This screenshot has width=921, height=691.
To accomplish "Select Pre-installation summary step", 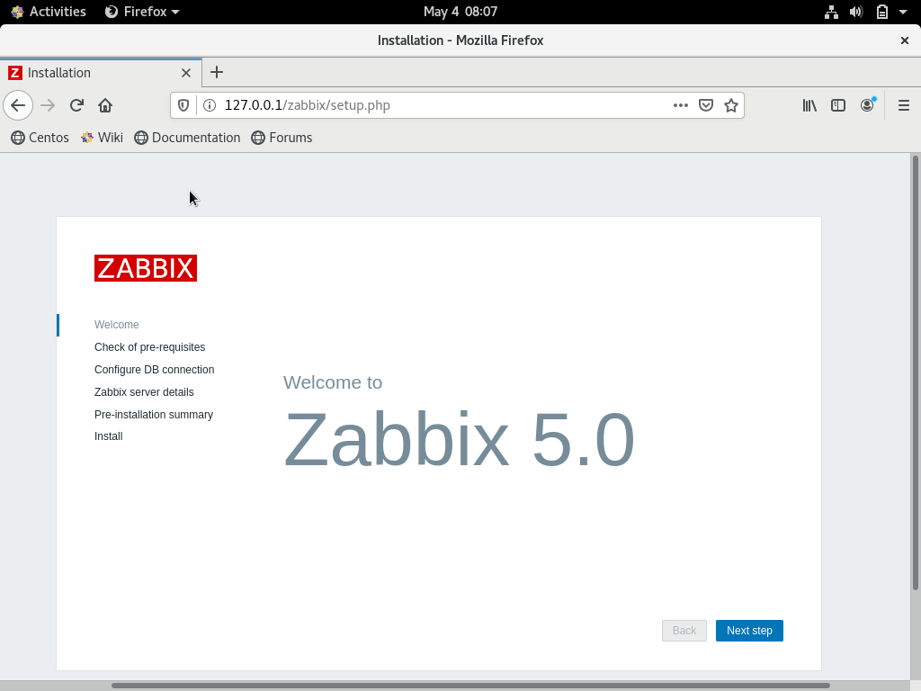I will point(154,414).
